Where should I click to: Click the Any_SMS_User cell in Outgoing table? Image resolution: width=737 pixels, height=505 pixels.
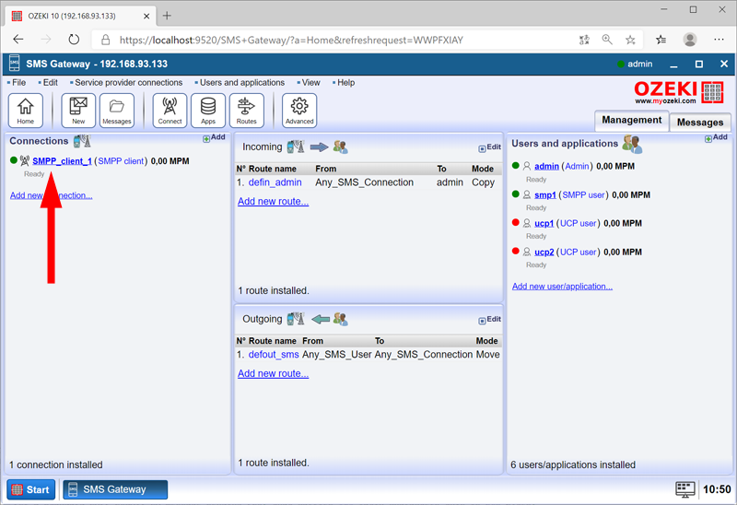pyautogui.click(x=337, y=355)
